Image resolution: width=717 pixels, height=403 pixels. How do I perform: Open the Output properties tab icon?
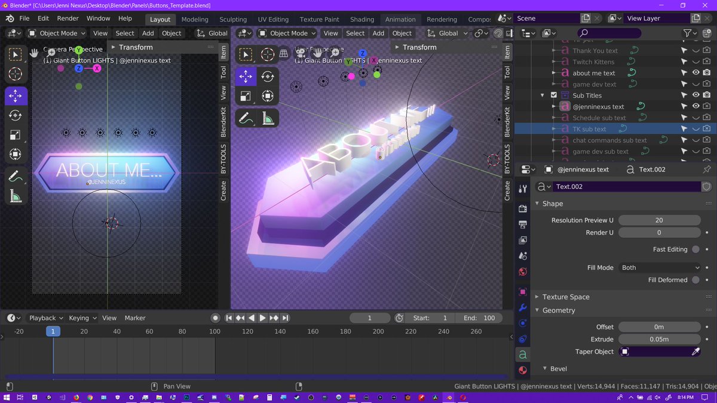pyautogui.click(x=523, y=224)
